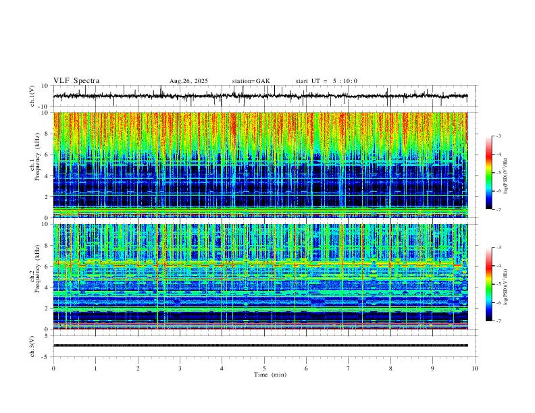Screen dimensions: 535x413
Task: Click the ch.3 flat black trace
Action: coord(260,346)
